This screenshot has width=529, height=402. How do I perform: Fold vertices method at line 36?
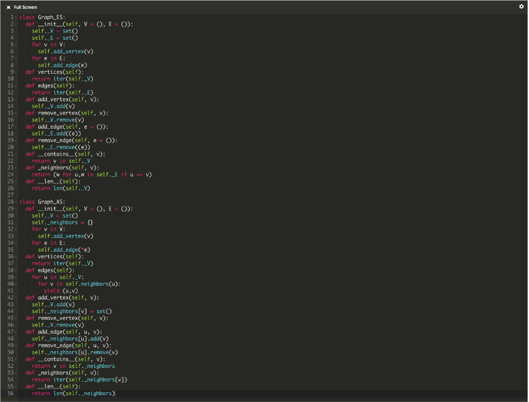point(16,257)
